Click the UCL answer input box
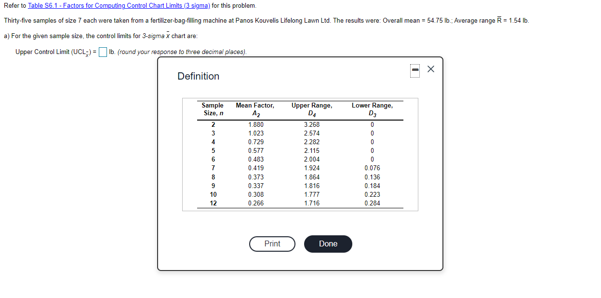The height and width of the screenshot is (298, 601). point(103,52)
